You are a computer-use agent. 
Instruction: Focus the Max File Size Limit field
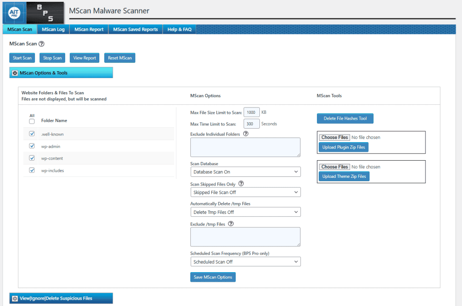pos(252,112)
